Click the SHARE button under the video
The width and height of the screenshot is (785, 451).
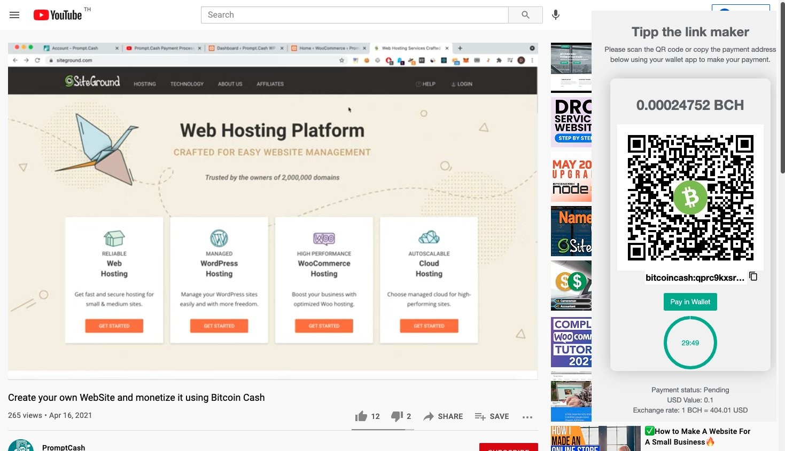tap(443, 416)
